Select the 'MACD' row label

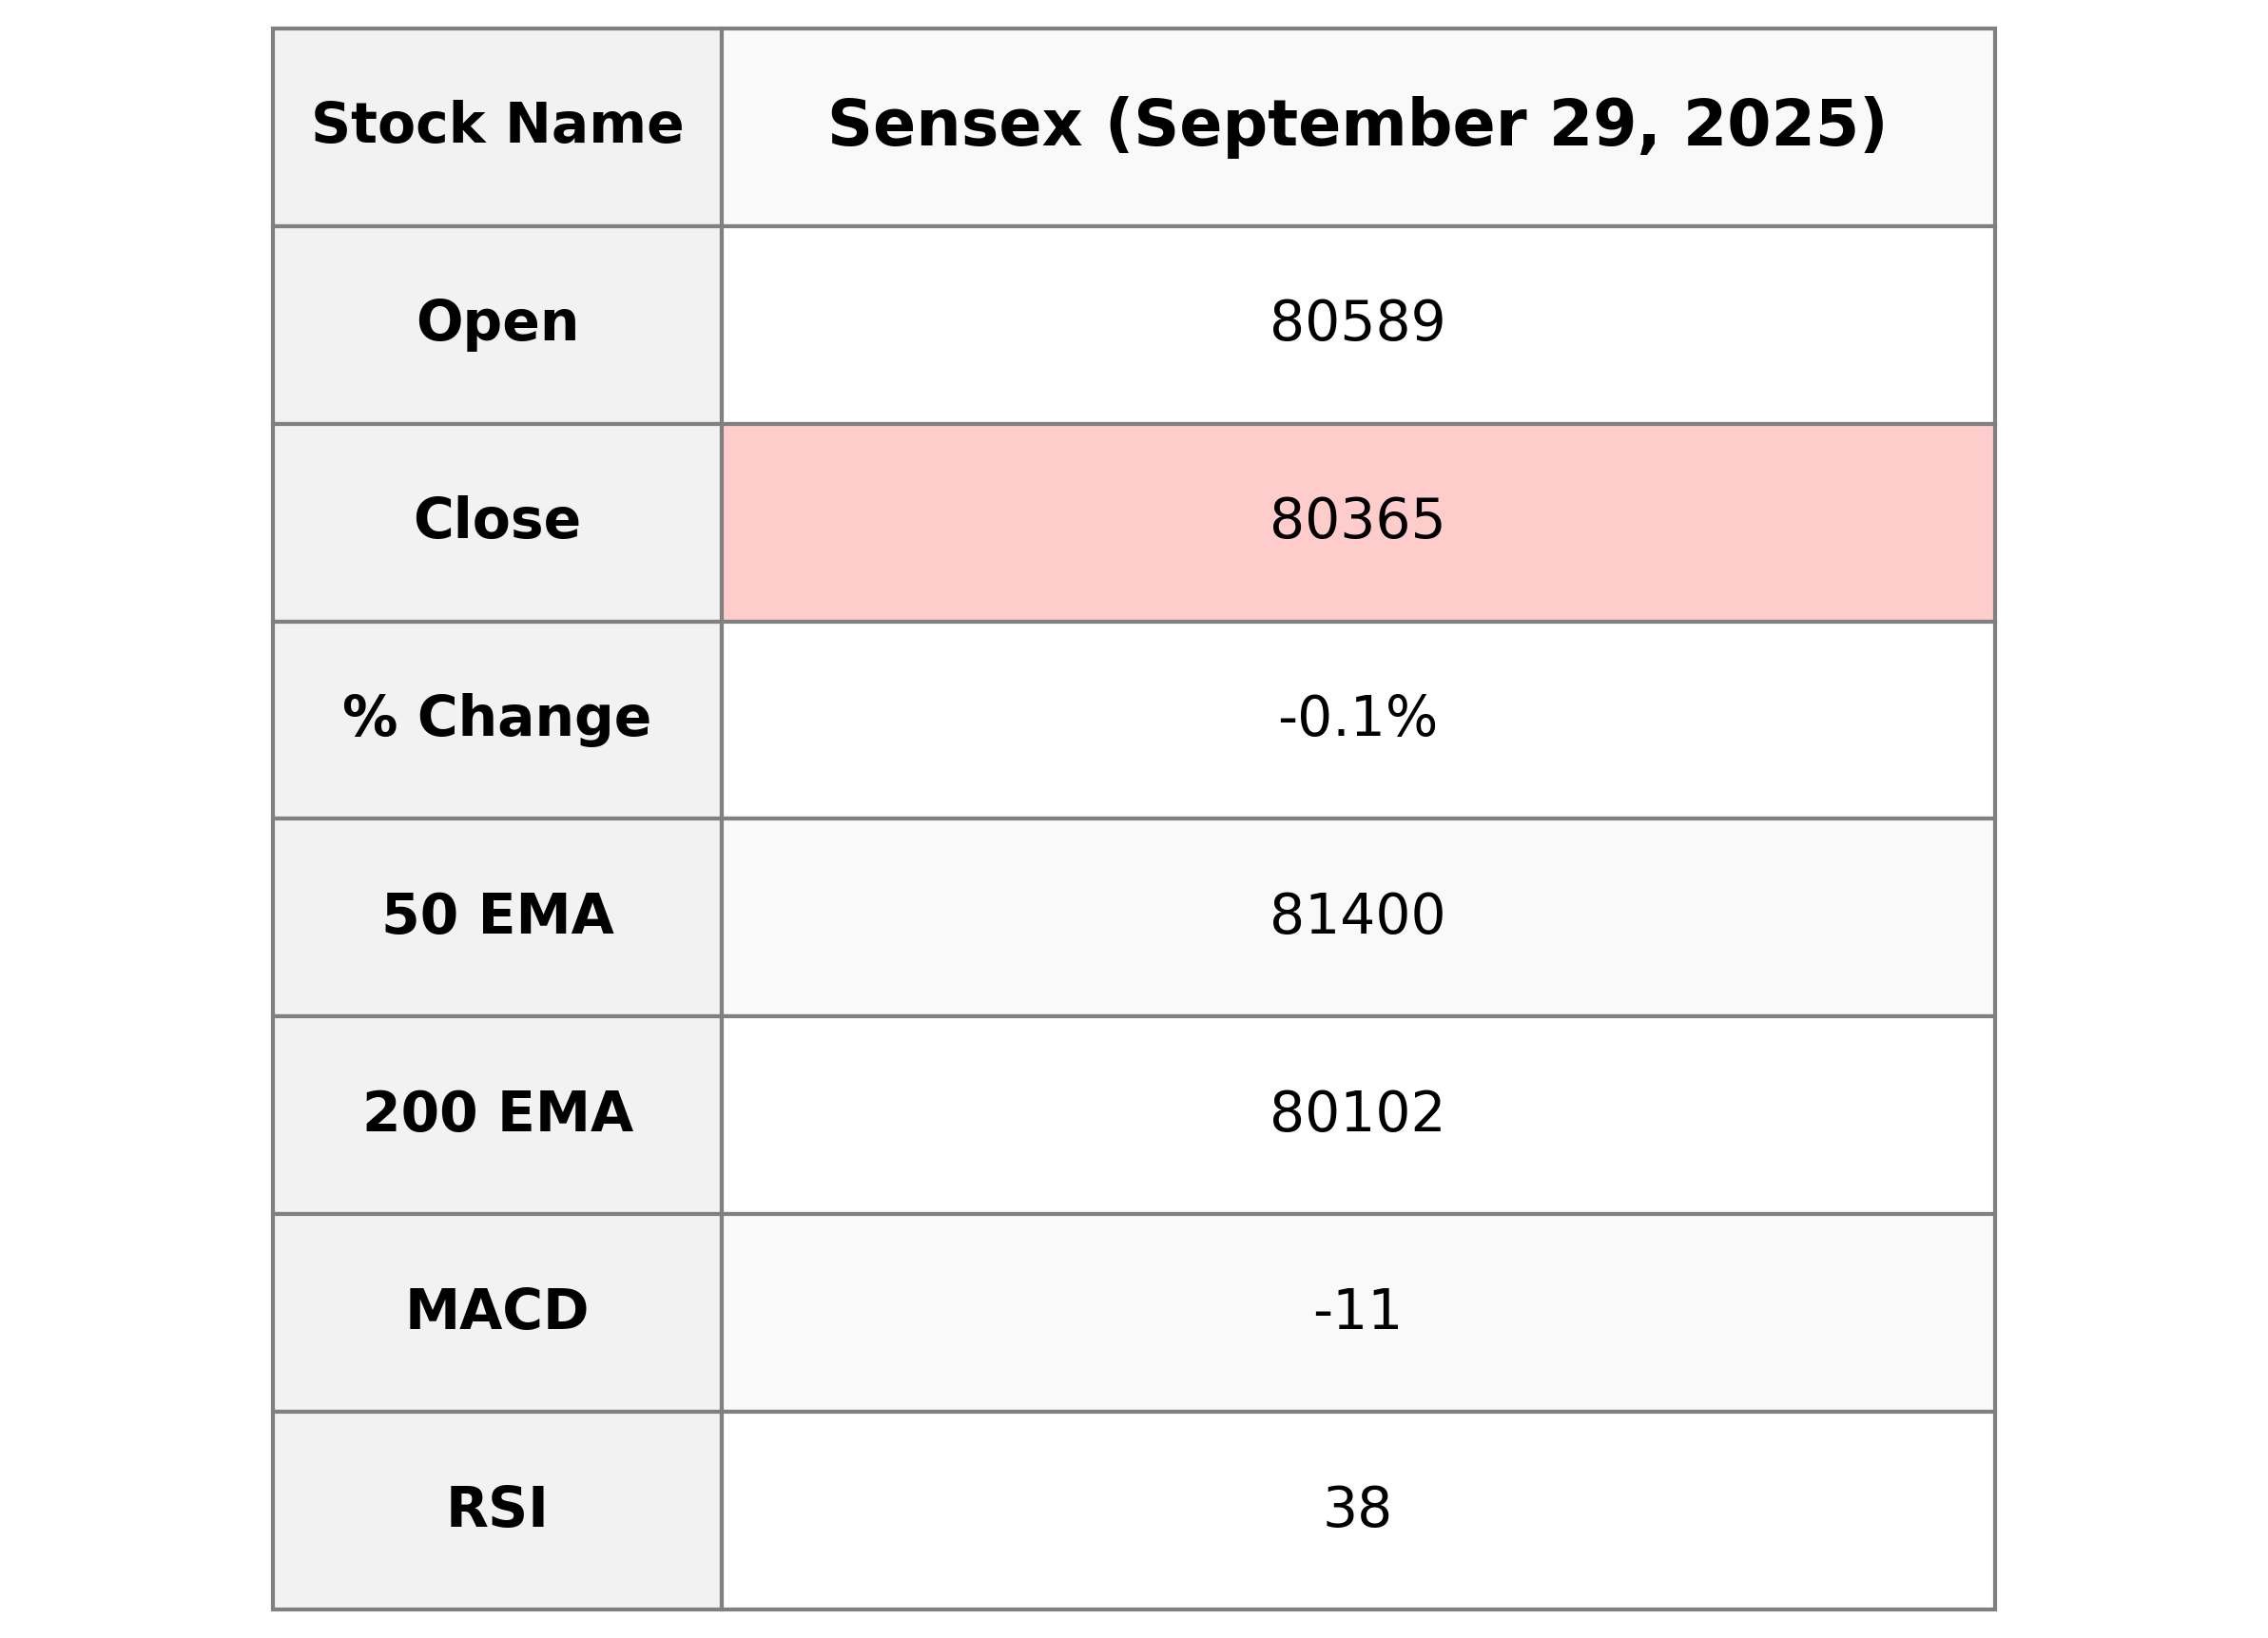point(497,1310)
